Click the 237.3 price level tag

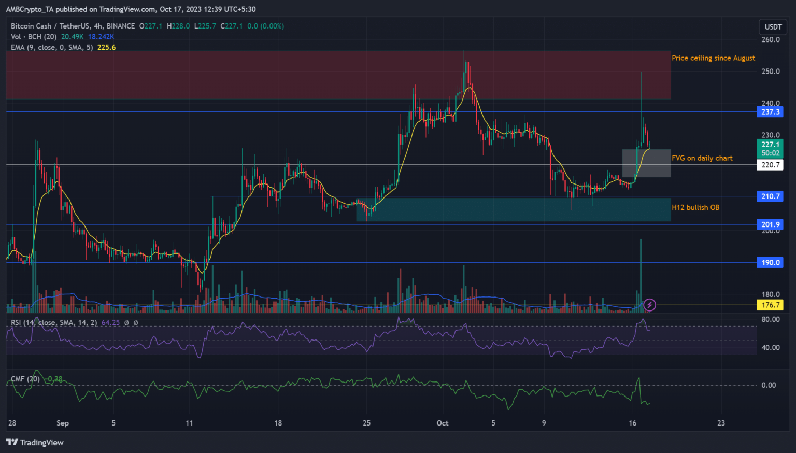click(770, 112)
